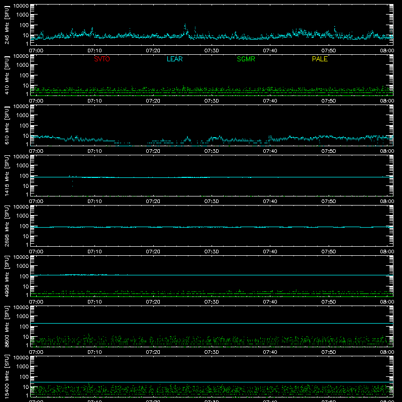
Task: Click 07:10 tick under the 410 MHz plot
Action: tap(94, 101)
